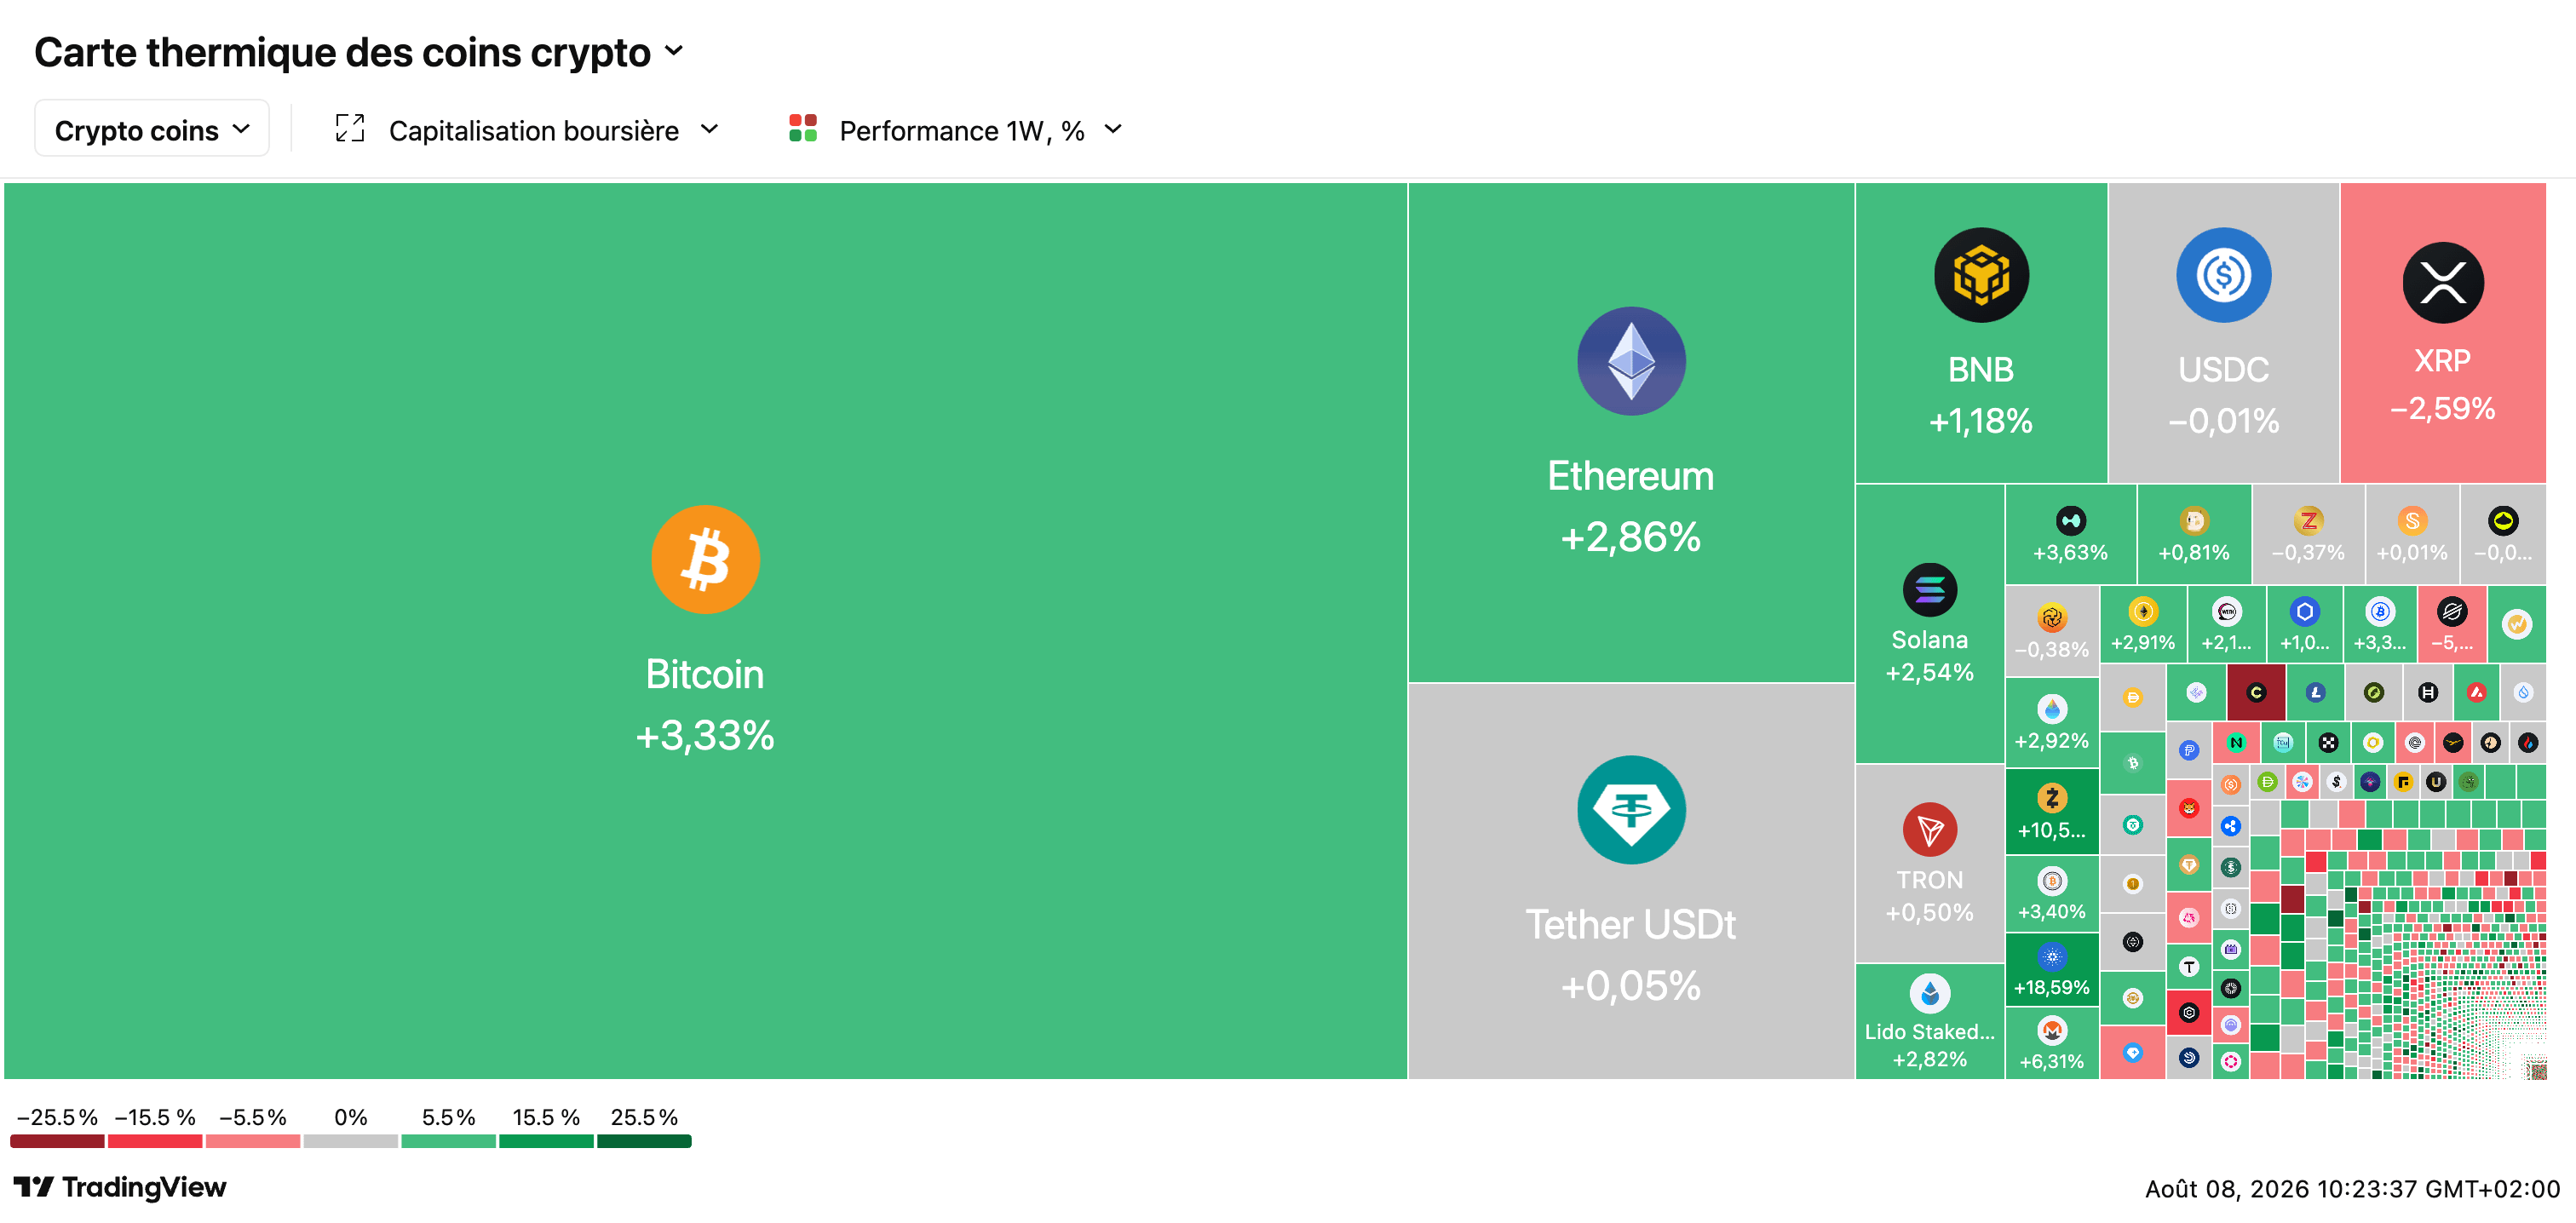The height and width of the screenshot is (1223, 2576).
Task: Click the Bitcoin logo icon
Action: [705, 559]
